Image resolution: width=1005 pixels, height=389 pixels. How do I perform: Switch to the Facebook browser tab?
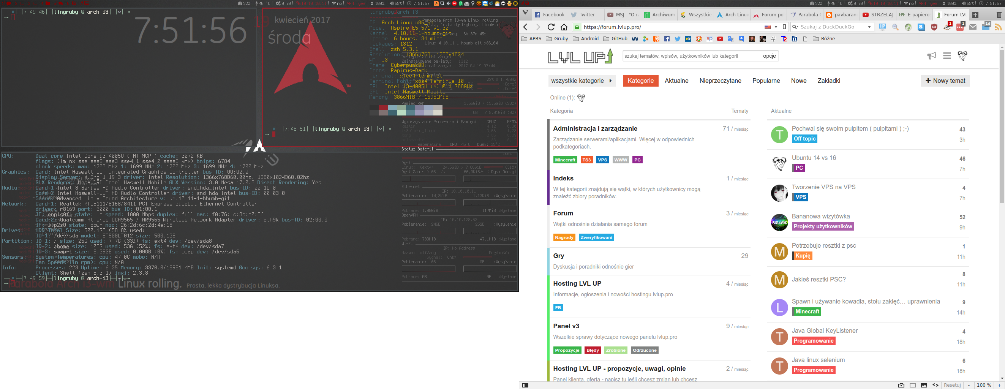point(549,15)
